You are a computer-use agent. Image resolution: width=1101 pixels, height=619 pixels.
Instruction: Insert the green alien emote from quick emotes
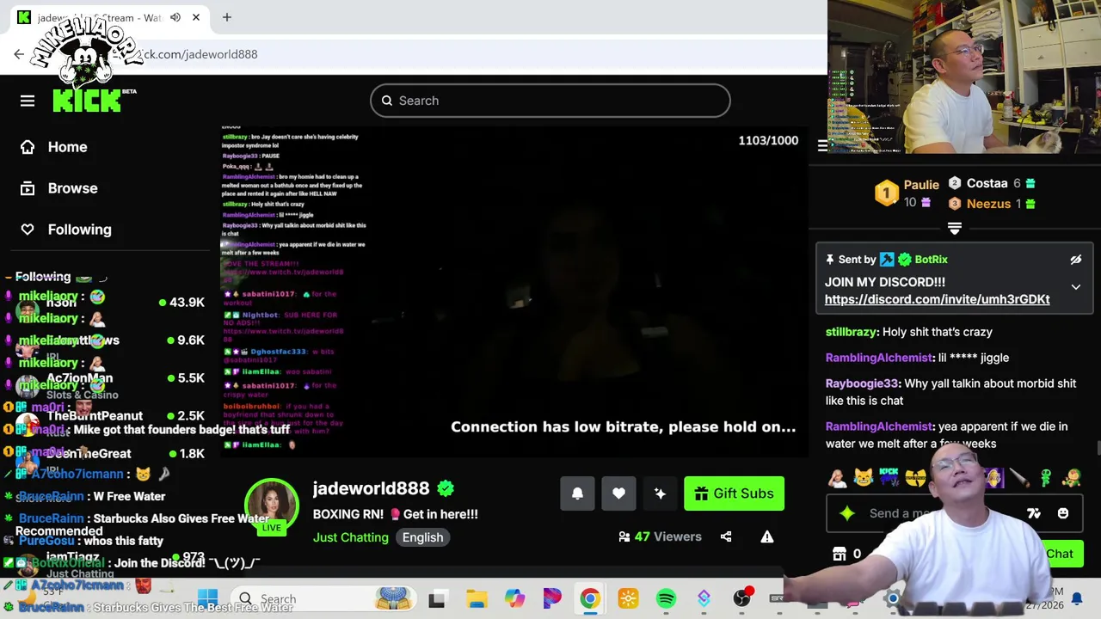pyautogui.click(x=1046, y=477)
